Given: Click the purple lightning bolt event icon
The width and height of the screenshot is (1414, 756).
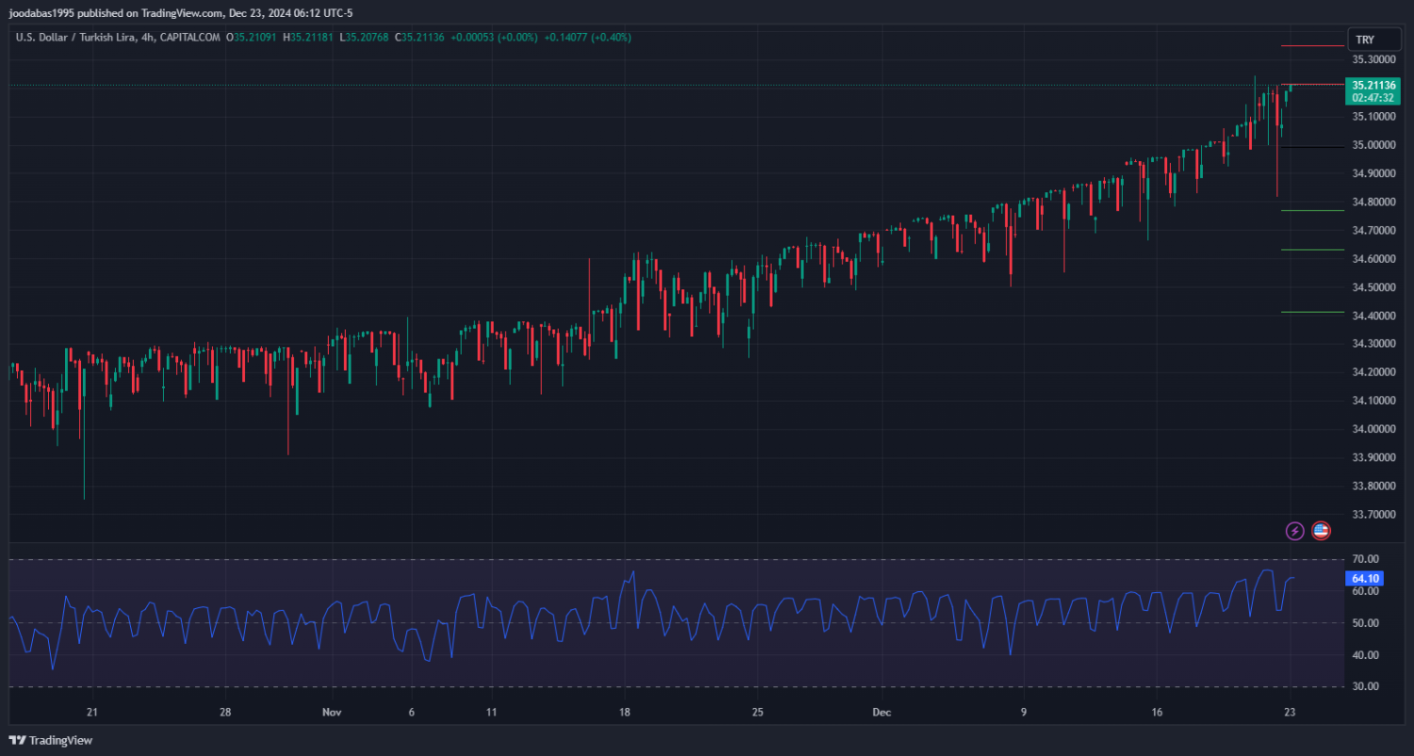Looking at the screenshot, I should coord(1295,531).
